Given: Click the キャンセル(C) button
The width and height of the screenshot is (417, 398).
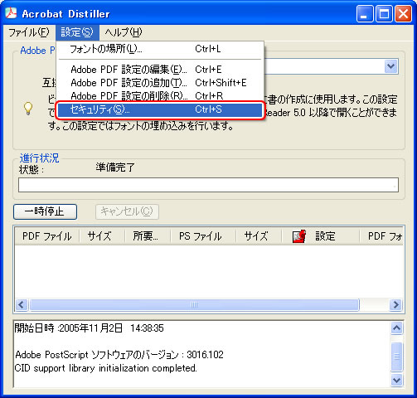Looking at the screenshot, I should tap(127, 211).
